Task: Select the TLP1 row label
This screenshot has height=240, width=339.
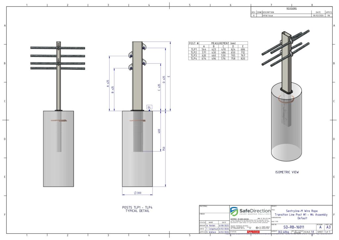Action: pyautogui.click(x=194, y=49)
